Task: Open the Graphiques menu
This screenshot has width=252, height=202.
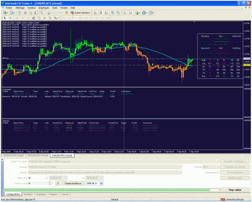Action: pos(44,8)
